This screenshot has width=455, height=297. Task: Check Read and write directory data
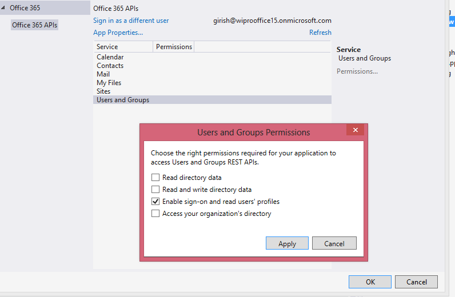click(155, 190)
